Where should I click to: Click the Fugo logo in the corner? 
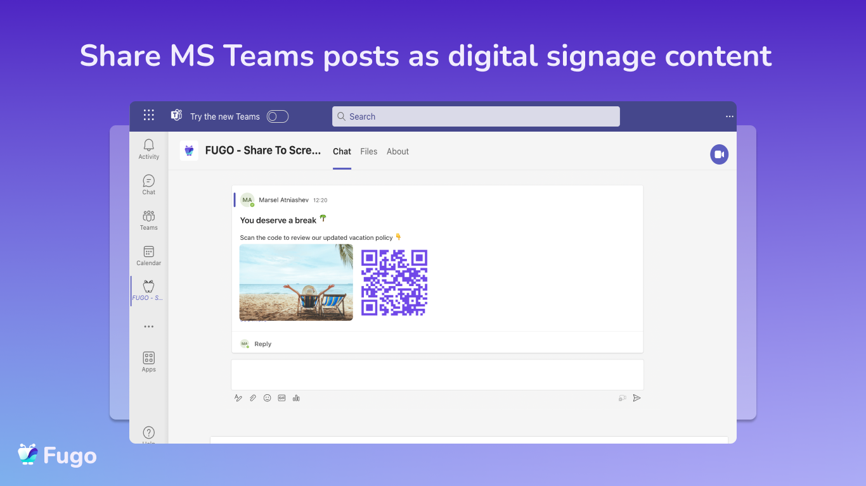[x=57, y=455]
